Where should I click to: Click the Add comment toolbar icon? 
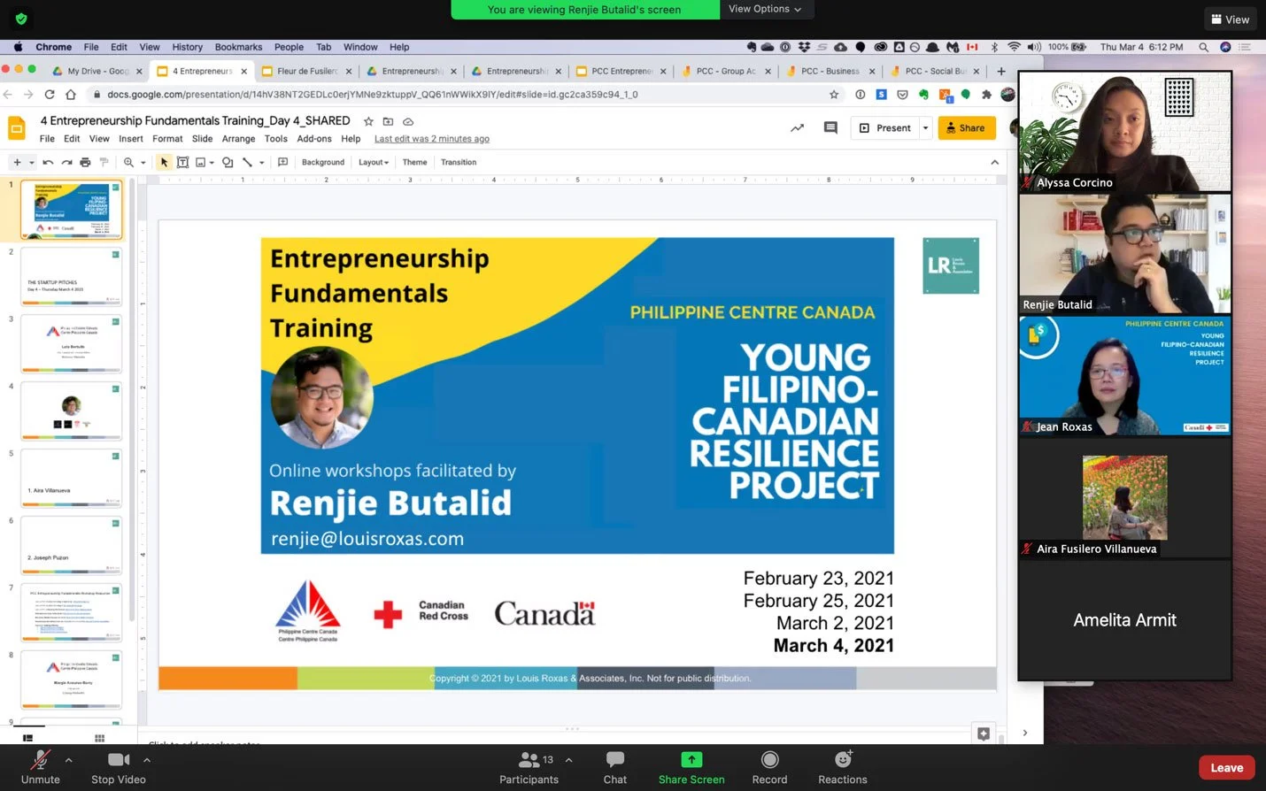[283, 162]
